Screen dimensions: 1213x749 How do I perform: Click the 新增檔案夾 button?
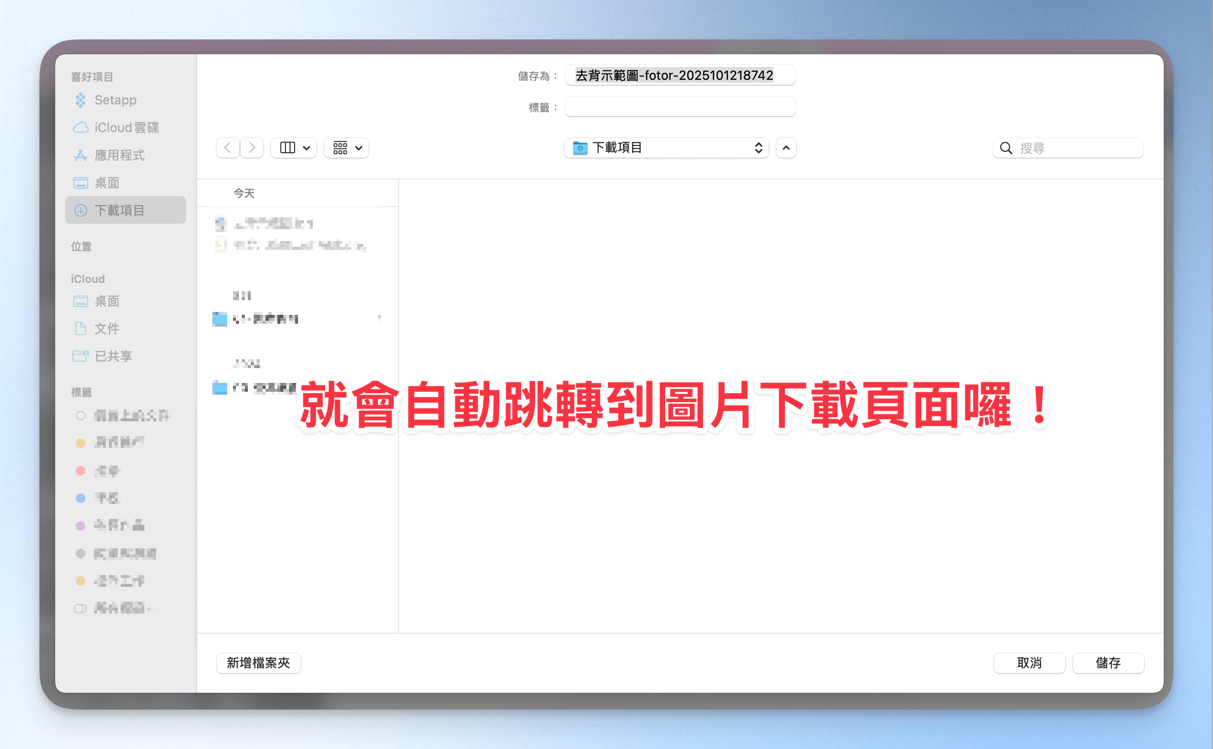[x=258, y=663]
